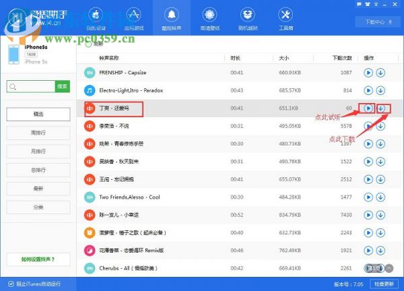
Task: Play the 恋爱循环 Remix版 preview
Action: 368,251
